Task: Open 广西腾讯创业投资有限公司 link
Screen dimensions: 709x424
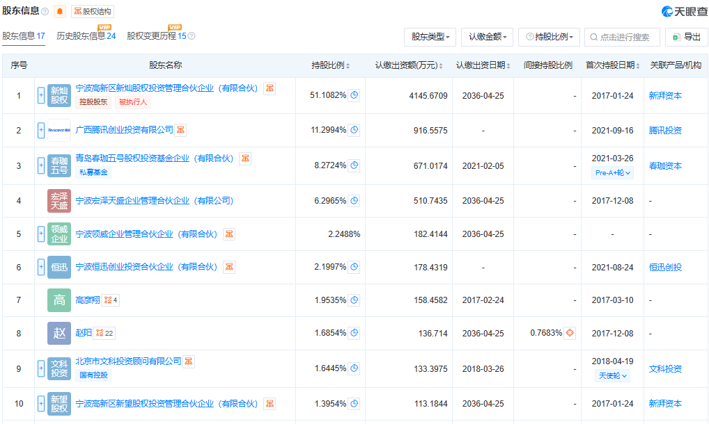Action: (x=125, y=130)
